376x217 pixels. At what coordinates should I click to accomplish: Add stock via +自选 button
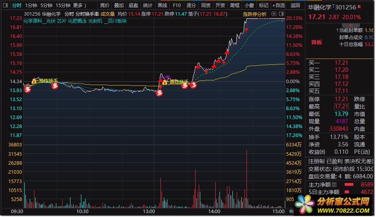click(279, 5)
